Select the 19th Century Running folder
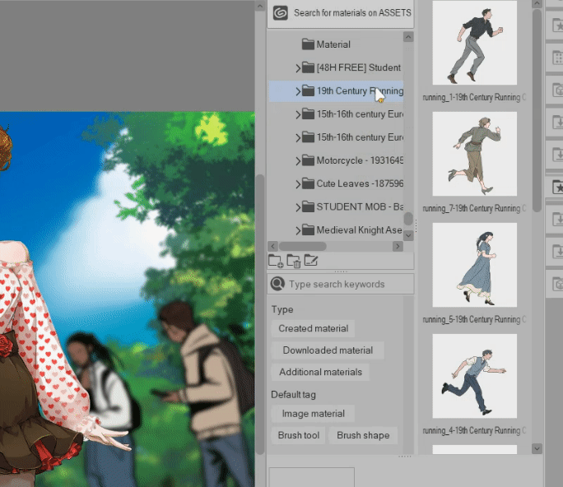Screen dimensions: 563x487 tap(336, 90)
